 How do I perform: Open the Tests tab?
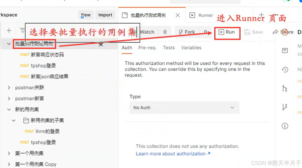(x=169, y=48)
